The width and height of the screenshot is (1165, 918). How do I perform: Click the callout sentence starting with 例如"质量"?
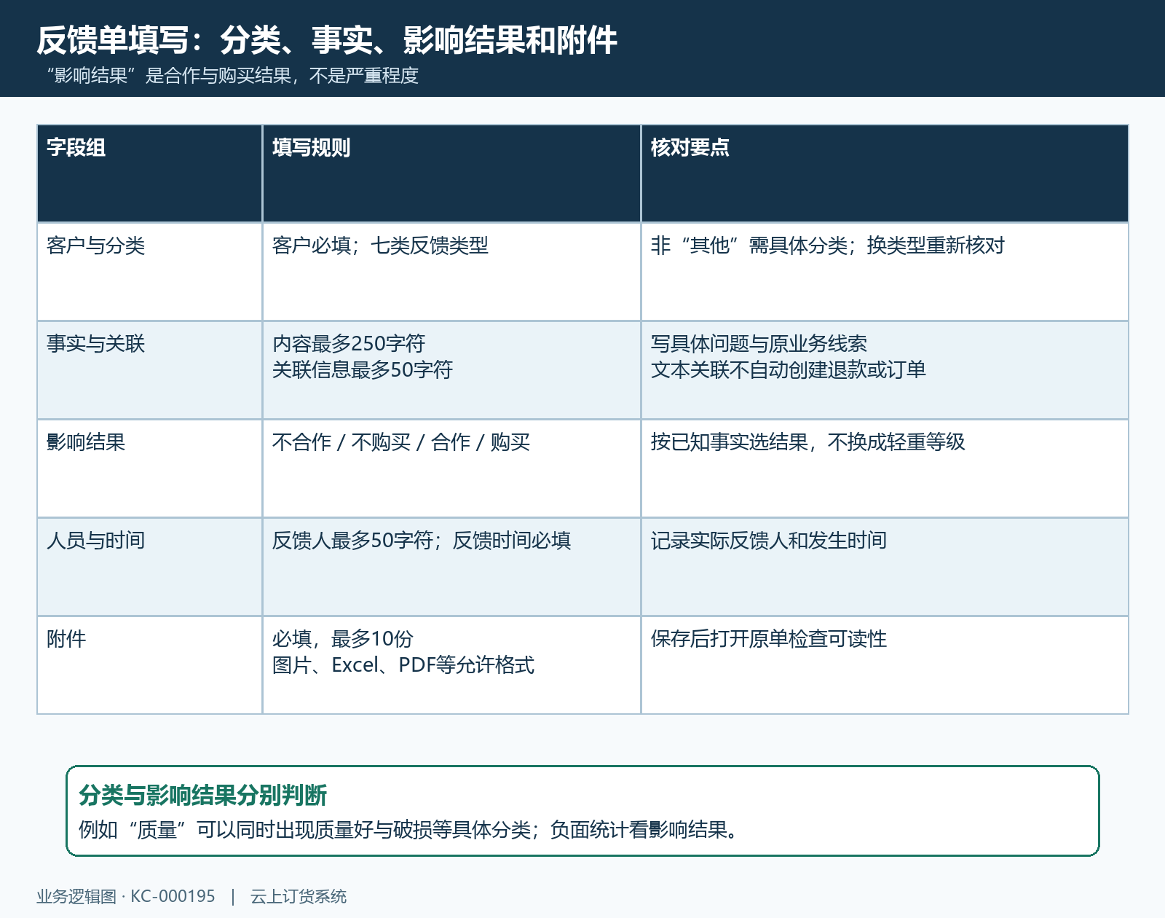410,830
